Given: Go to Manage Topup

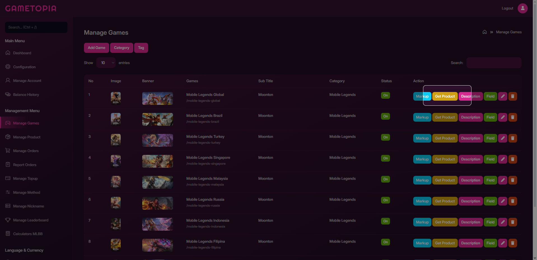Looking at the screenshot, I should [x=25, y=178].
